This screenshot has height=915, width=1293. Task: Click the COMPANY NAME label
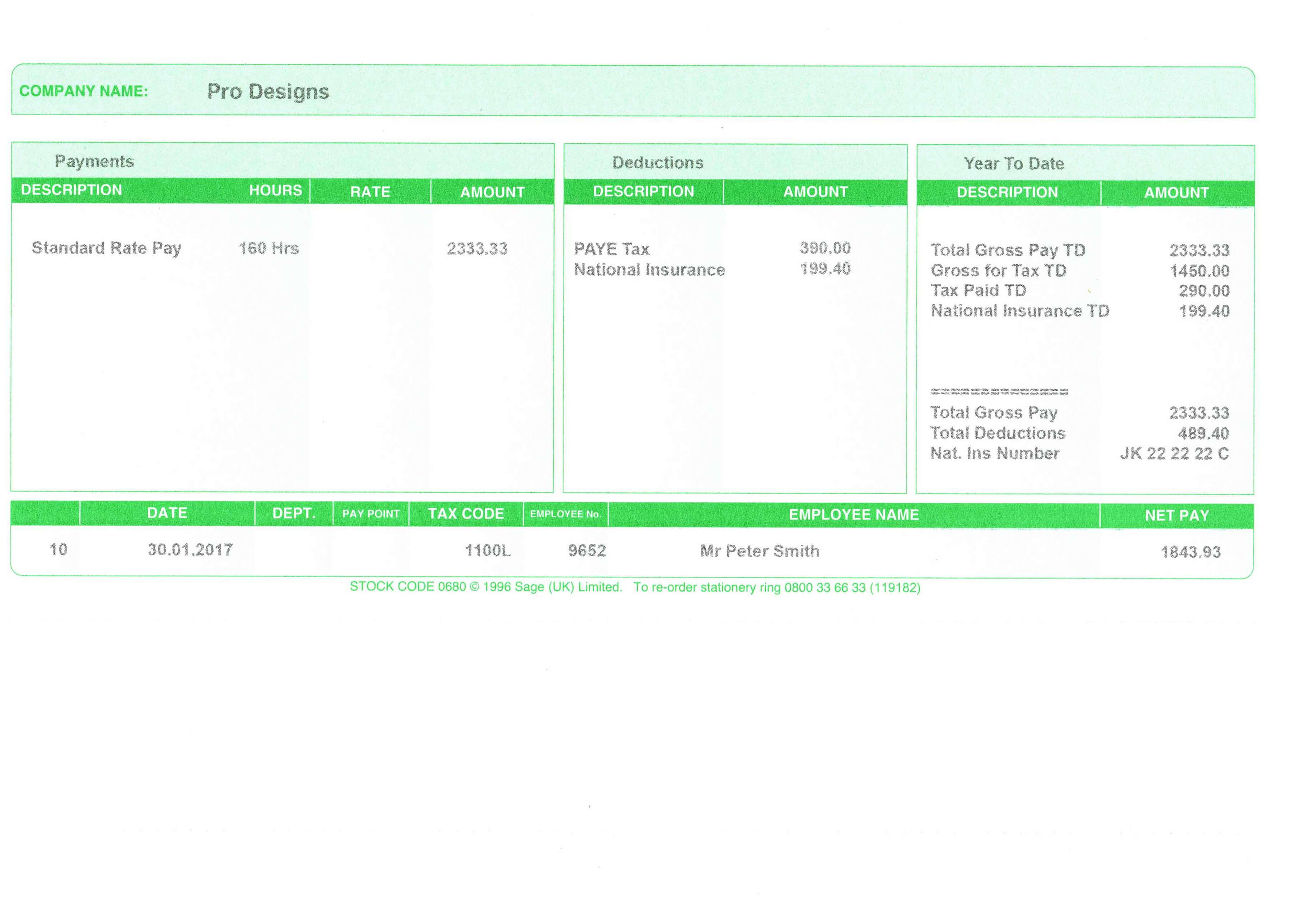click(83, 91)
